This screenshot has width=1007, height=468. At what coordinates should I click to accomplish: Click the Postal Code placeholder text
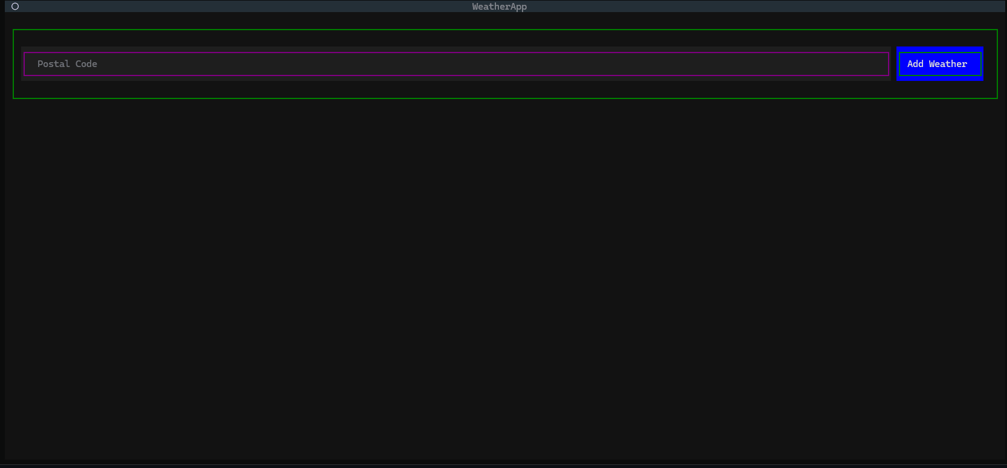click(x=67, y=64)
